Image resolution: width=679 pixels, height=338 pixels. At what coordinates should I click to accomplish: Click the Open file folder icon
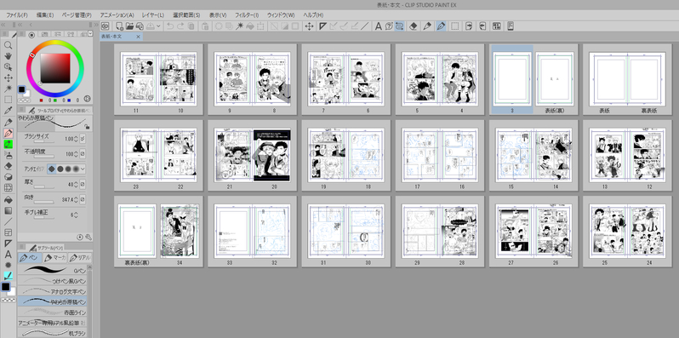(129, 26)
